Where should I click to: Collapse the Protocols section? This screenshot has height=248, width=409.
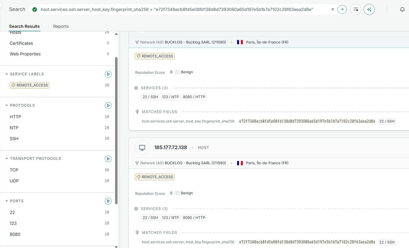pyautogui.click(x=6, y=105)
